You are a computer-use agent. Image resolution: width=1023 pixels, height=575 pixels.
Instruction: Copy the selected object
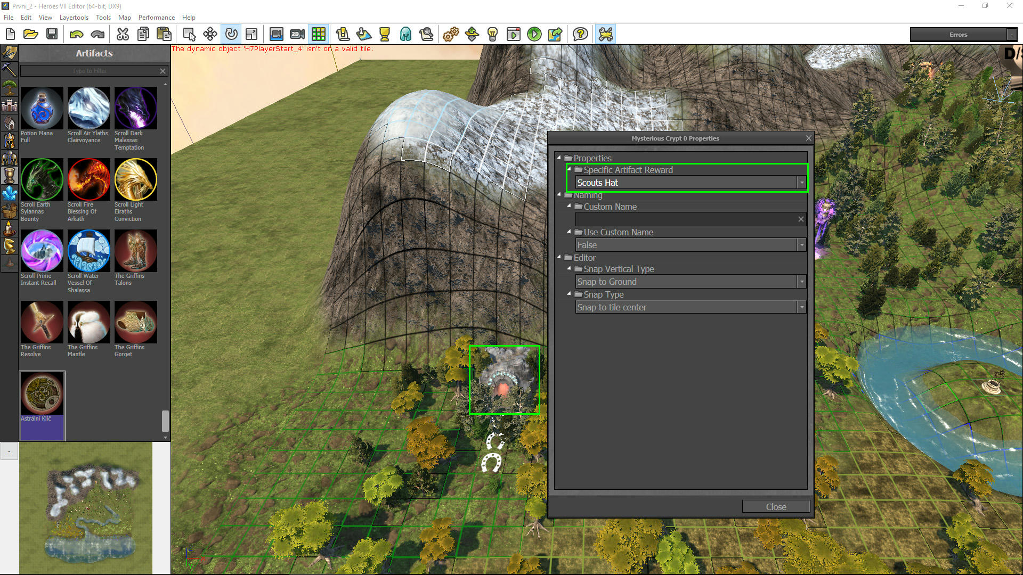(143, 35)
